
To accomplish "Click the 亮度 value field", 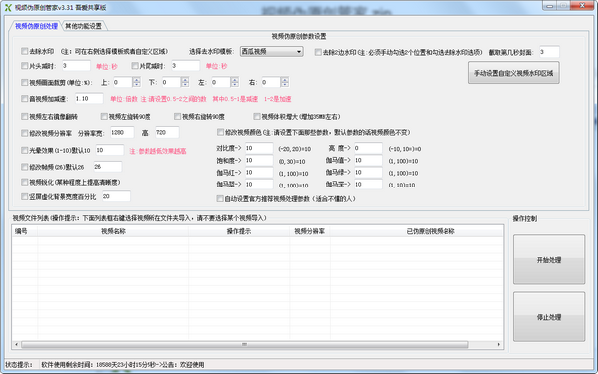I will point(368,148).
